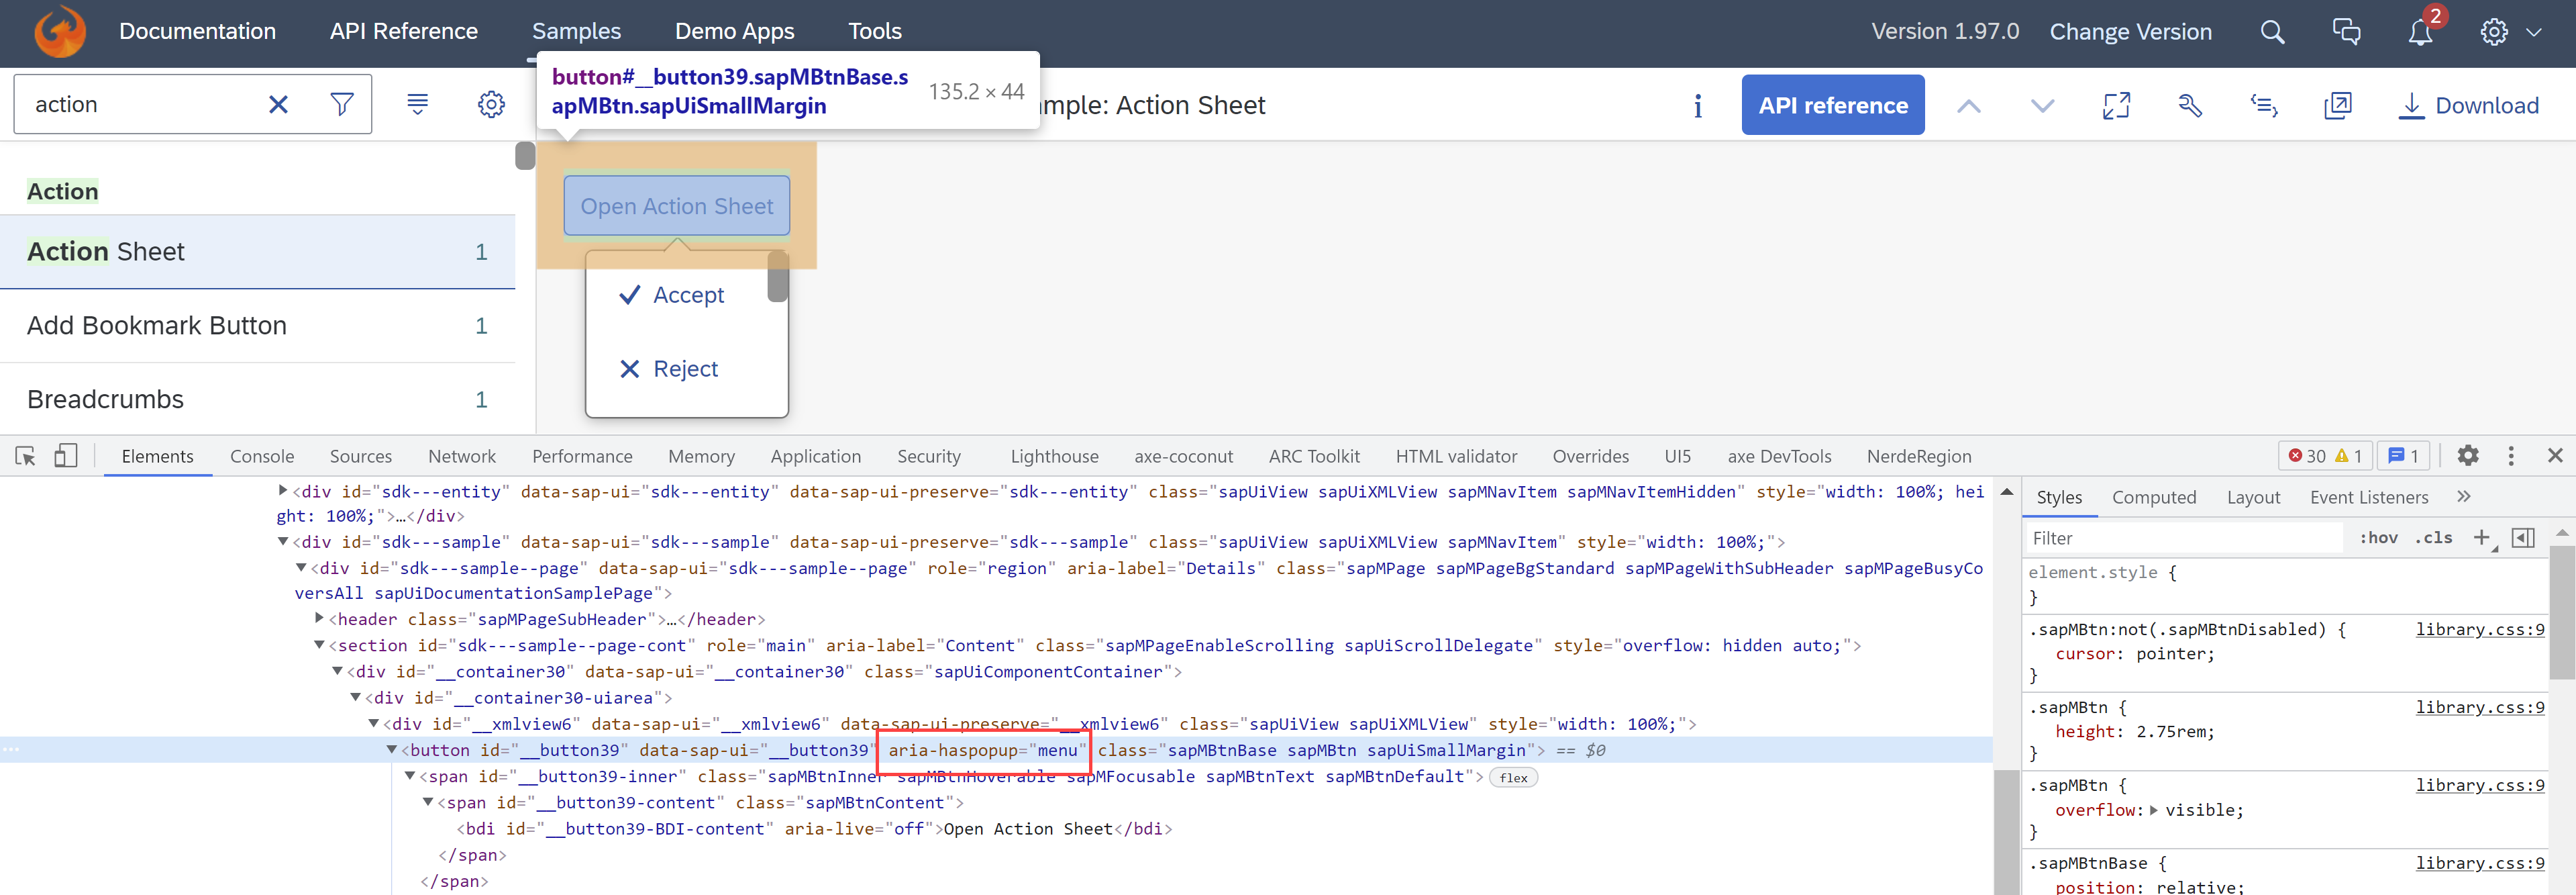Open the view source code icon
Screen dimensions: 2576x895
click(2264, 105)
